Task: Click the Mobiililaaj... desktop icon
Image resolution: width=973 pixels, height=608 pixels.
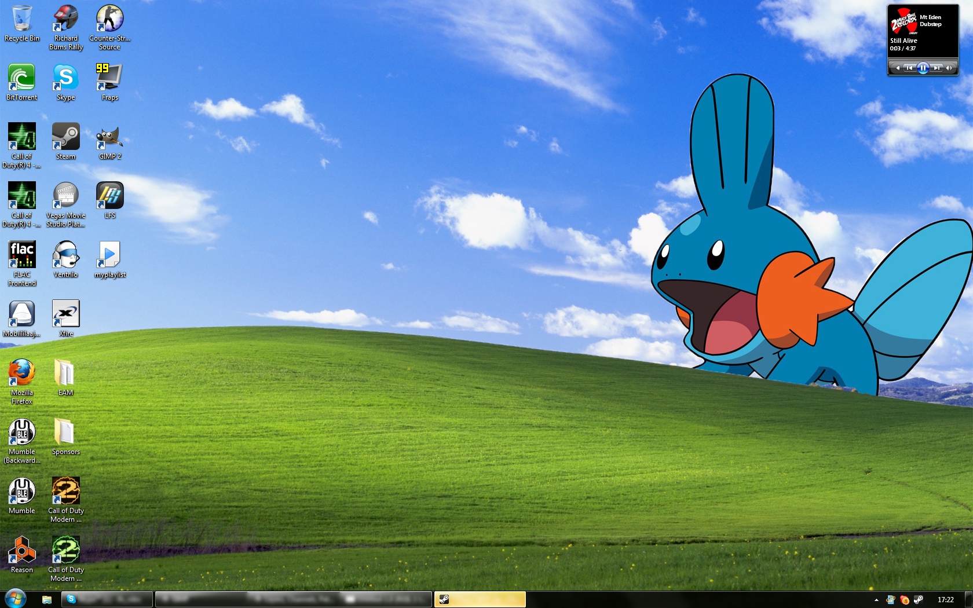Action: click(x=22, y=318)
